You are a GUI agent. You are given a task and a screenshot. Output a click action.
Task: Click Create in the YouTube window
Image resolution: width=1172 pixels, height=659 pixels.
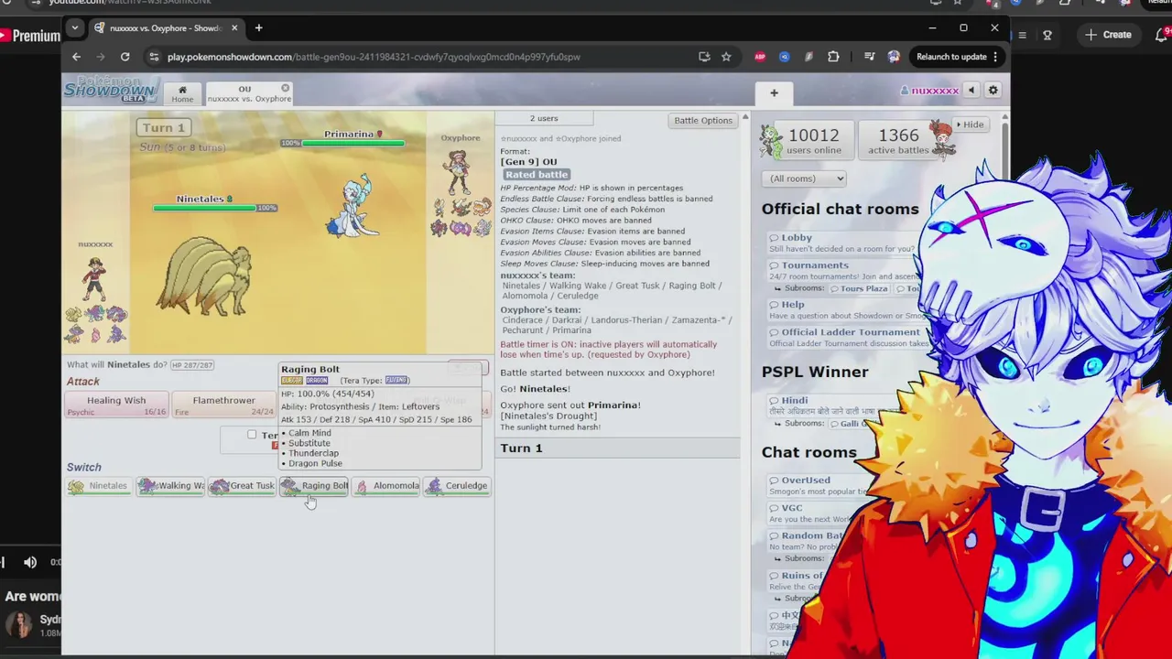pos(1108,35)
